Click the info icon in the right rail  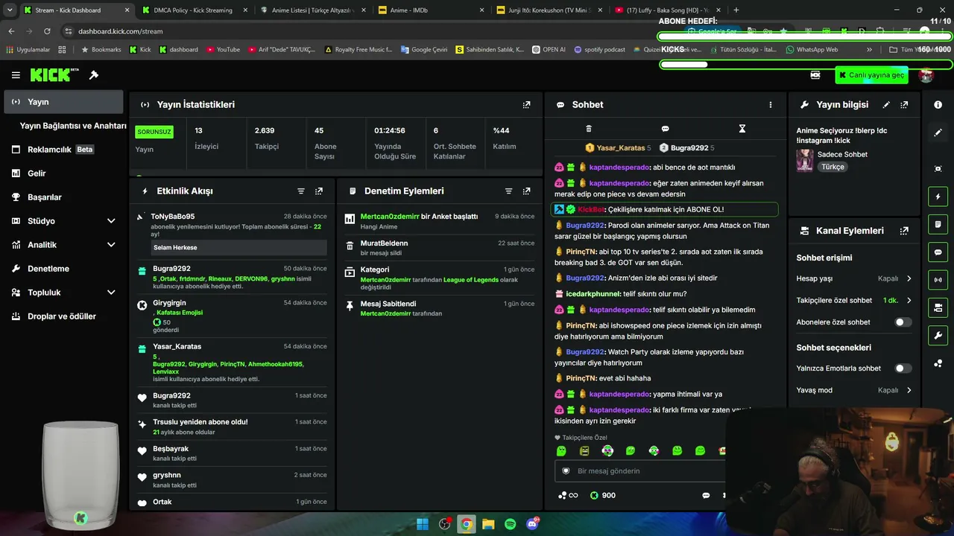pyautogui.click(x=938, y=105)
